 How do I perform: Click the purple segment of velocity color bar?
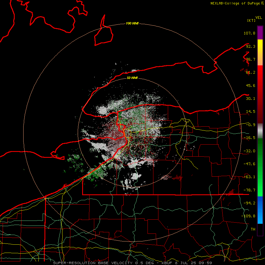(260, 33)
